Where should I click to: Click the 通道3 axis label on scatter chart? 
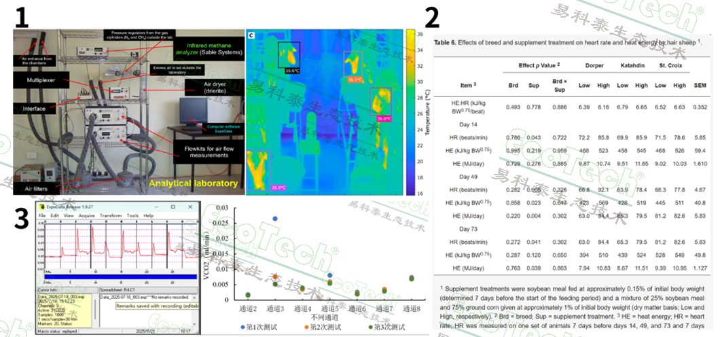[274, 308]
